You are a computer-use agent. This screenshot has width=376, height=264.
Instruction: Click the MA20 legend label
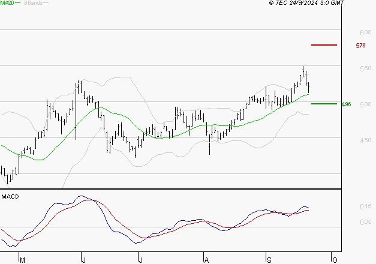pos(7,3)
